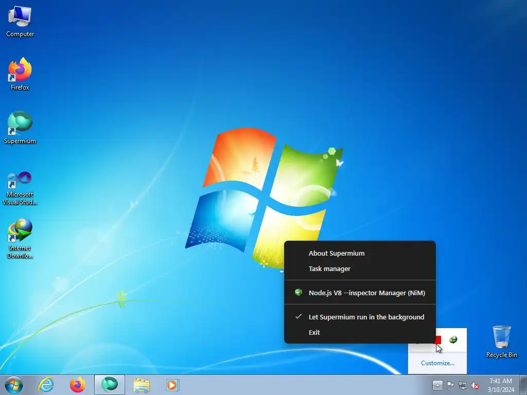This screenshot has width=527, height=395.
Task: Open the Windows Start menu orb
Action: [14, 385]
